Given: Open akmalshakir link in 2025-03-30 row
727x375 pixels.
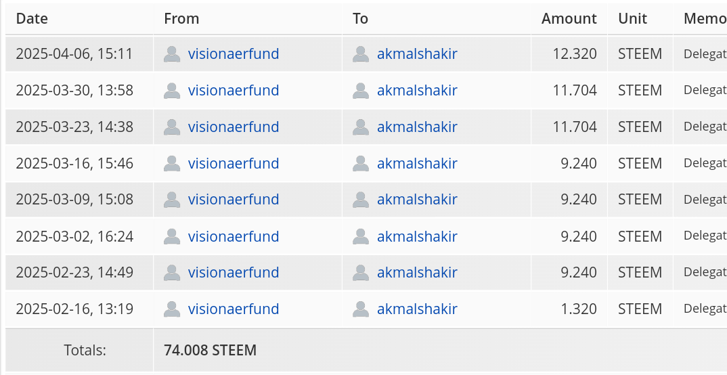Looking at the screenshot, I should point(417,90).
